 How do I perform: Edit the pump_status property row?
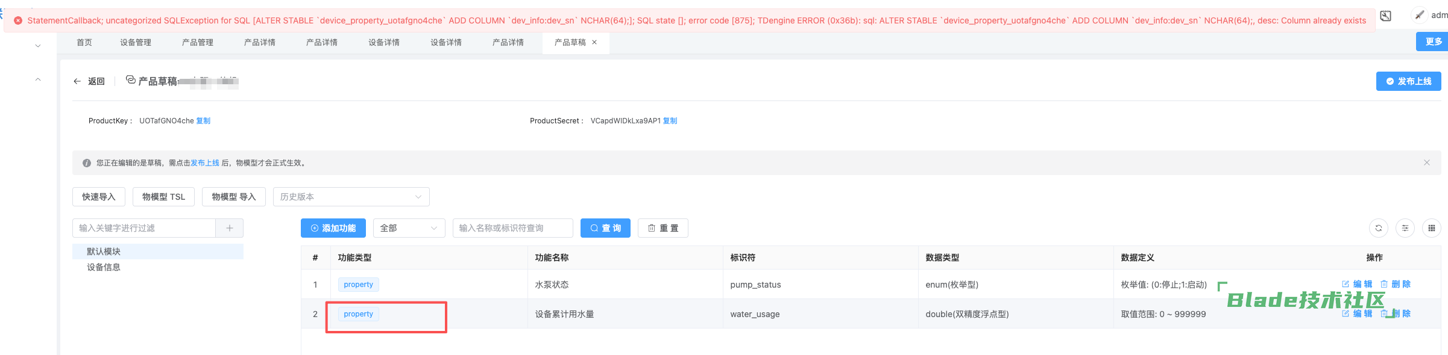coord(1357,284)
